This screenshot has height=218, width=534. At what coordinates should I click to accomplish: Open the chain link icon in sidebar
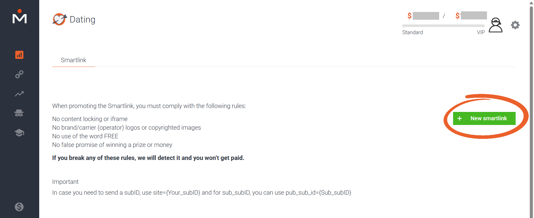(19, 74)
